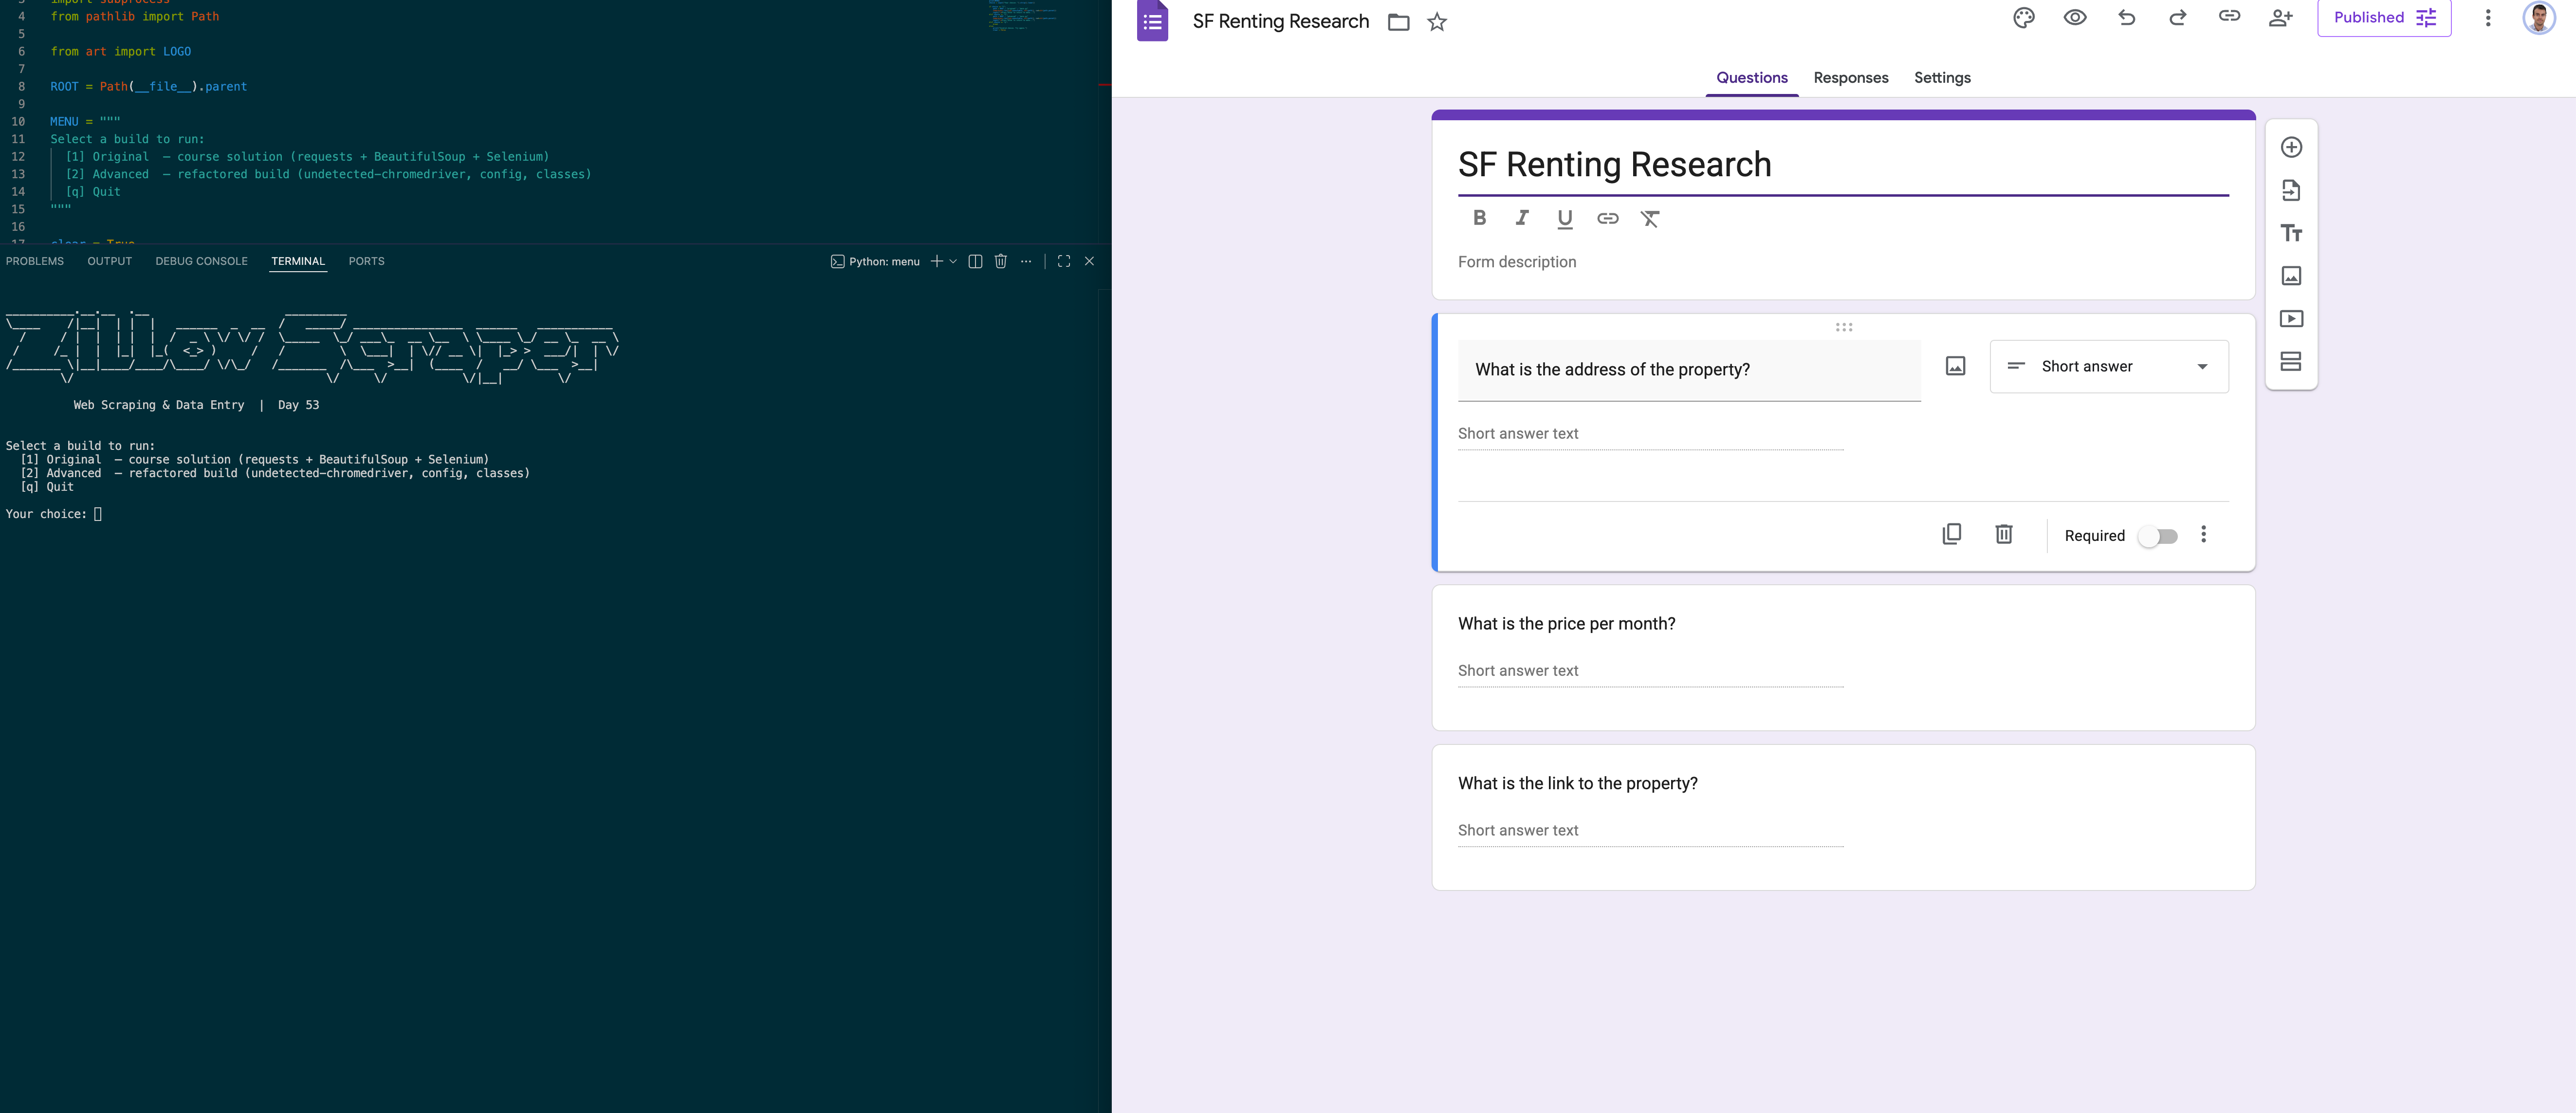
Task: Grab the address question drag handle
Action: 1844,327
